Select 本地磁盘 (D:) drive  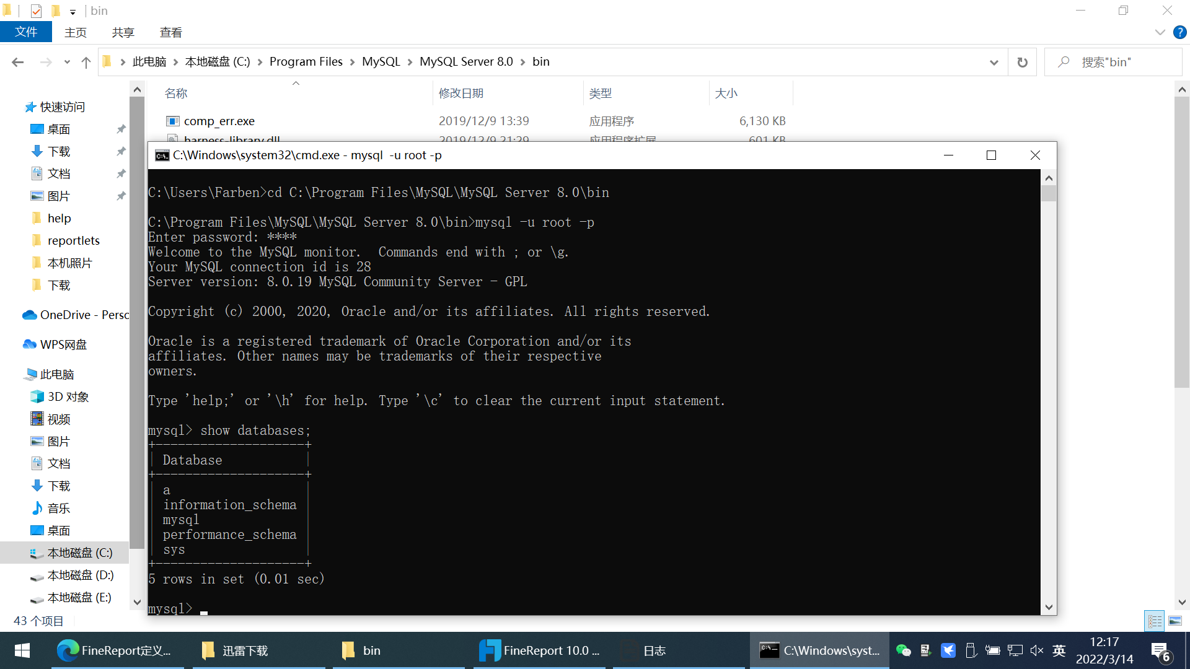click(81, 575)
